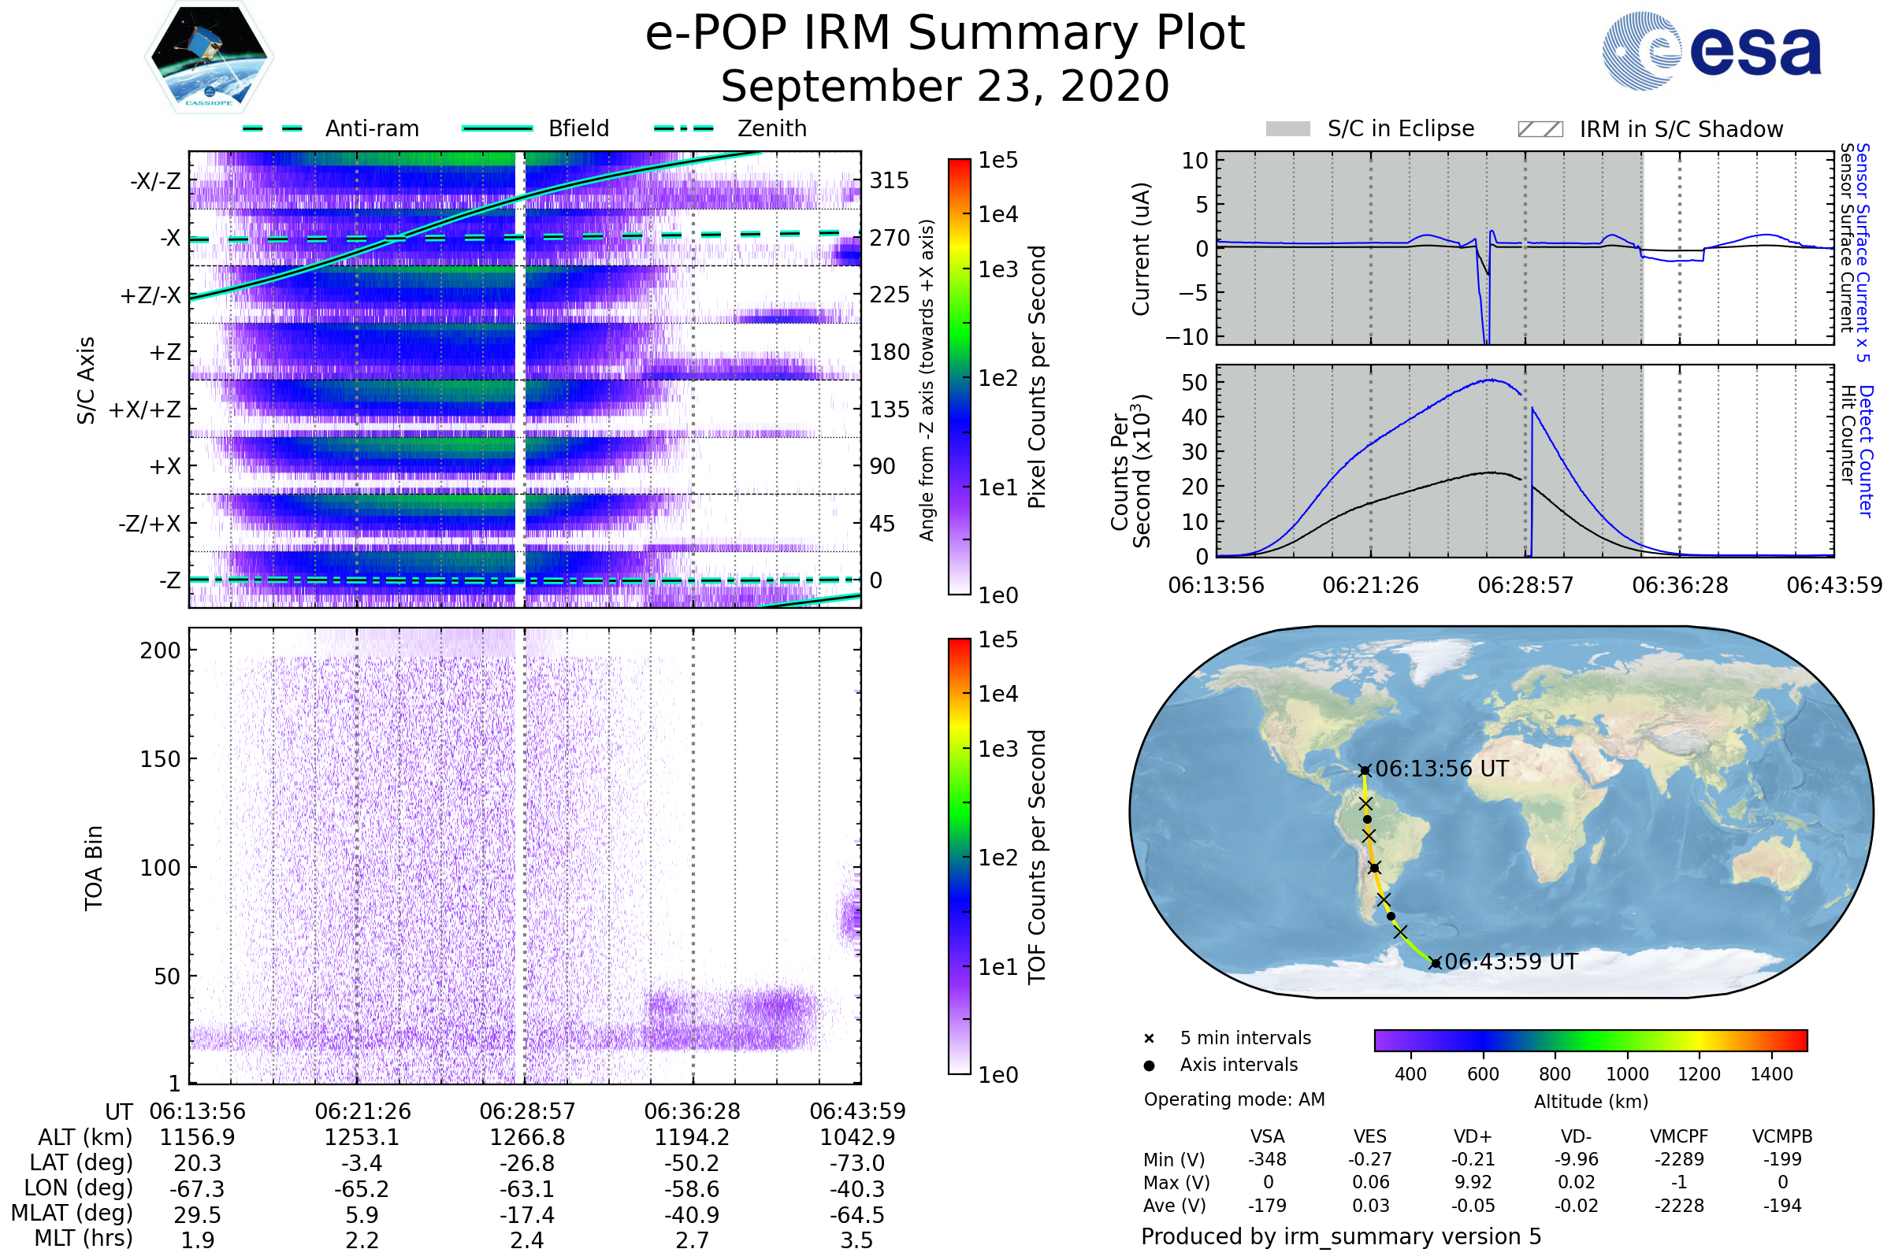Click the CASSIOPE satellite mission logo
The image size is (1891, 1260).
coord(209,57)
